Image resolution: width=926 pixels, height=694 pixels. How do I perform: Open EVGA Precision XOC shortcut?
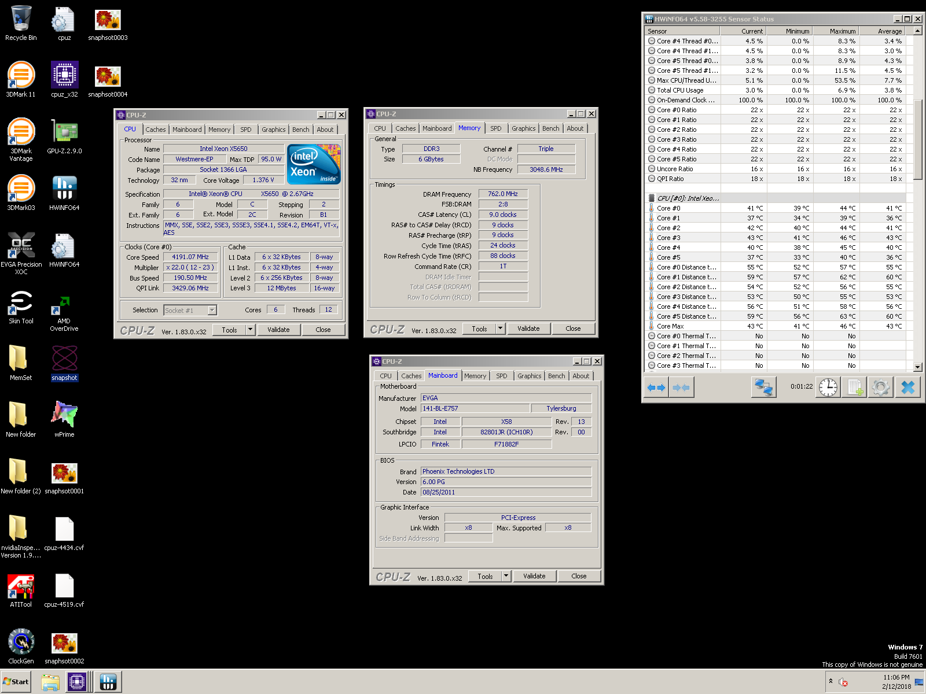[21, 253]
